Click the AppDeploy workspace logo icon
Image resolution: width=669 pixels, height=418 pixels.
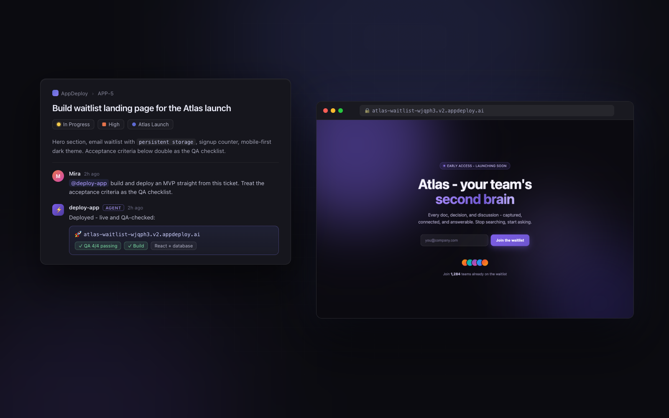pyautogui.click(x=55, y=93)
